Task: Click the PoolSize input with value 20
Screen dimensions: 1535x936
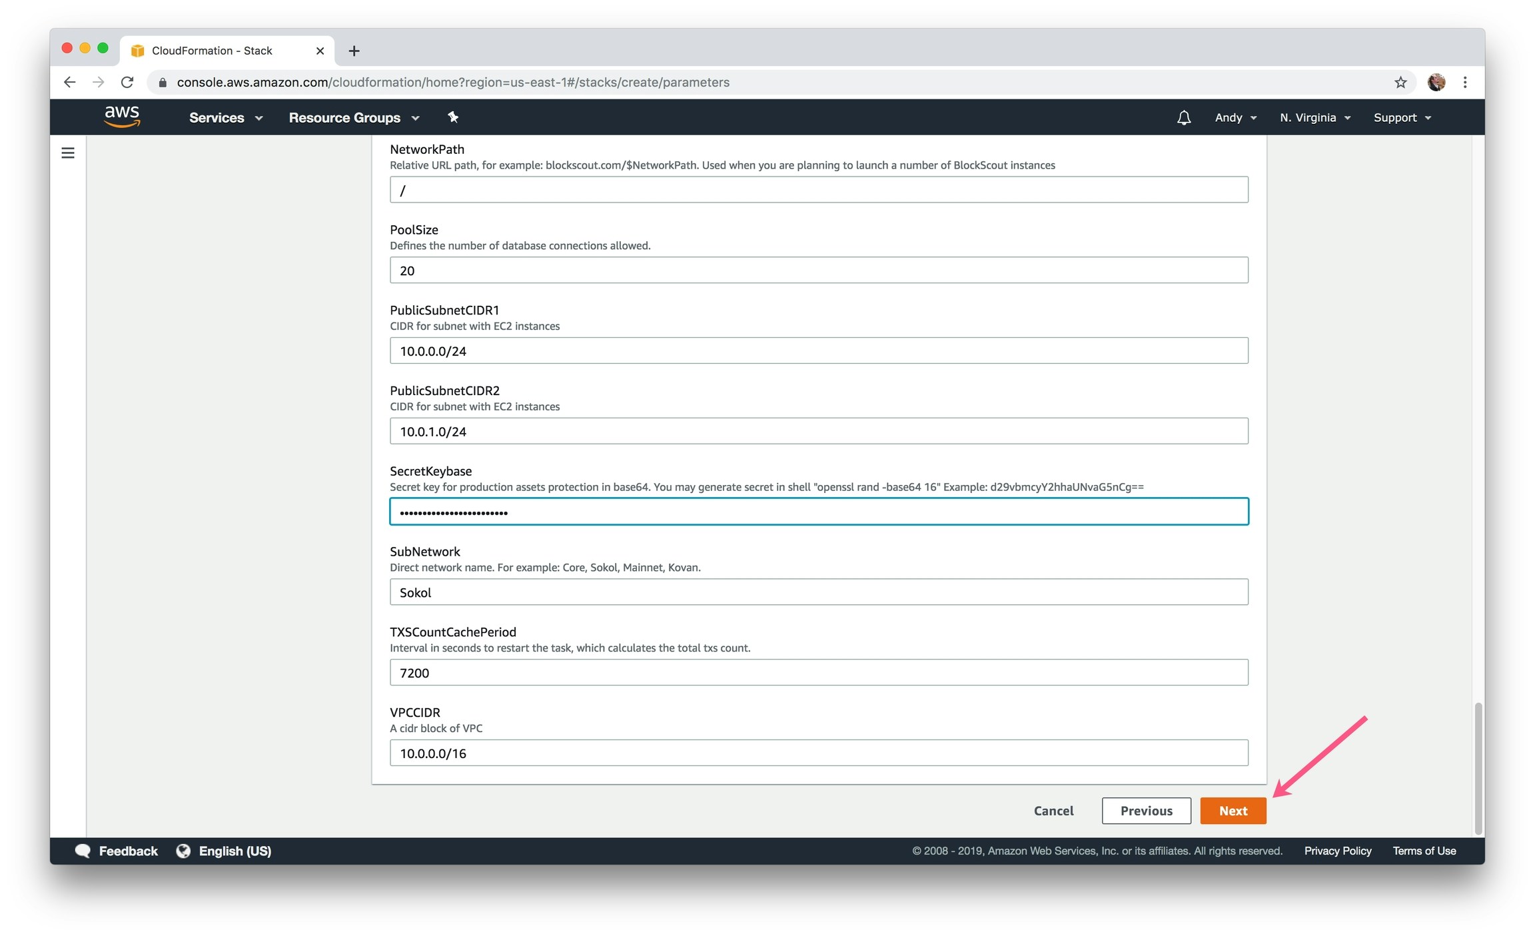Action: click(819, 270)
